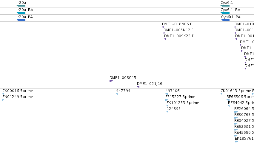Select the Ir20a-RA transcript arrow
The height and width of the screenshot is (143, 254).
coord(21,13)
